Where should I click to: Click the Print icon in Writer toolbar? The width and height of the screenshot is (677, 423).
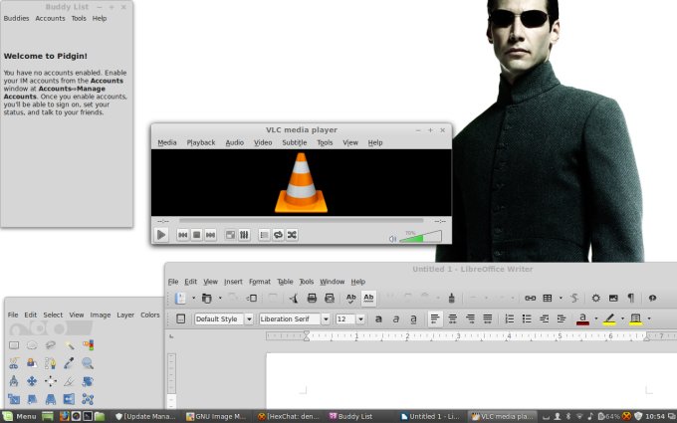click(x=312, y=298)
